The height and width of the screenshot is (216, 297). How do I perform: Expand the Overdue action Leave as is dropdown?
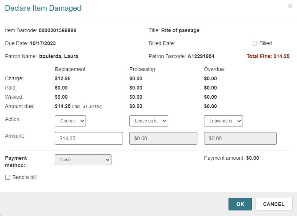[223, 121]
